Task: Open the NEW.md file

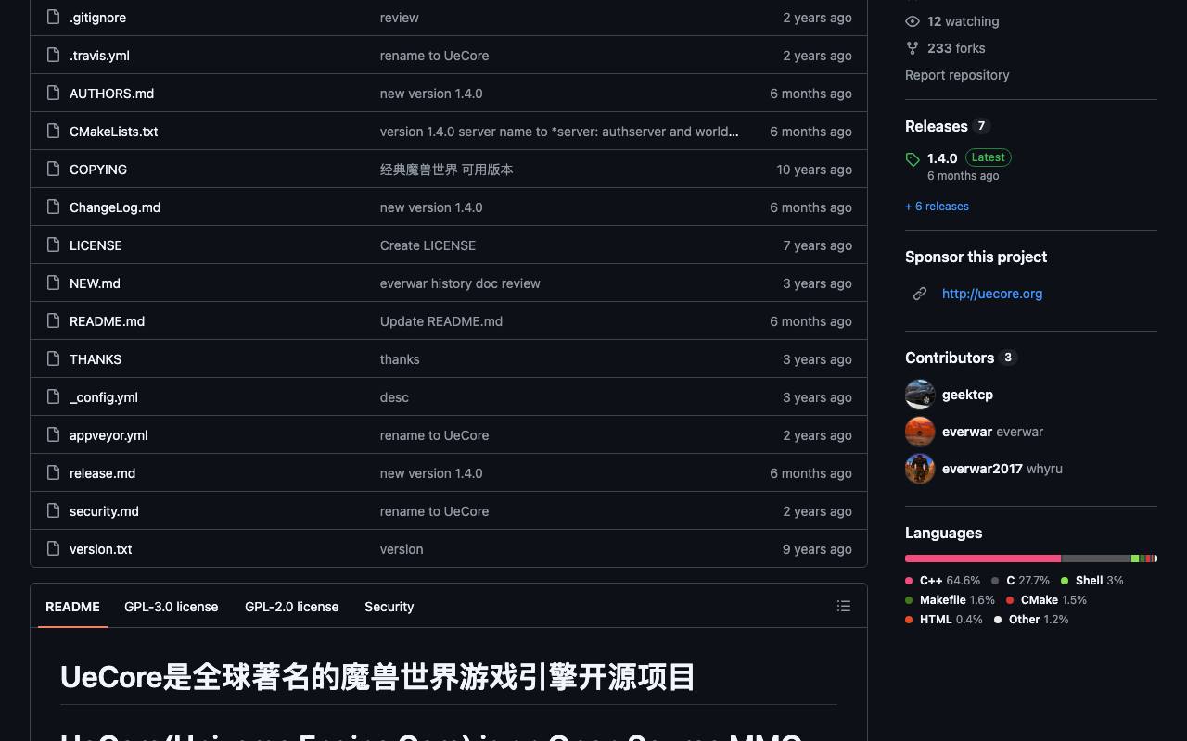Action: click(95, 283)
